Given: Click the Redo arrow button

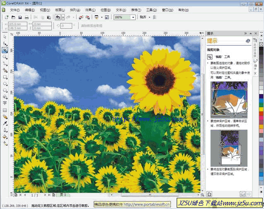Looking at the screenshot, I should (68, 17).
